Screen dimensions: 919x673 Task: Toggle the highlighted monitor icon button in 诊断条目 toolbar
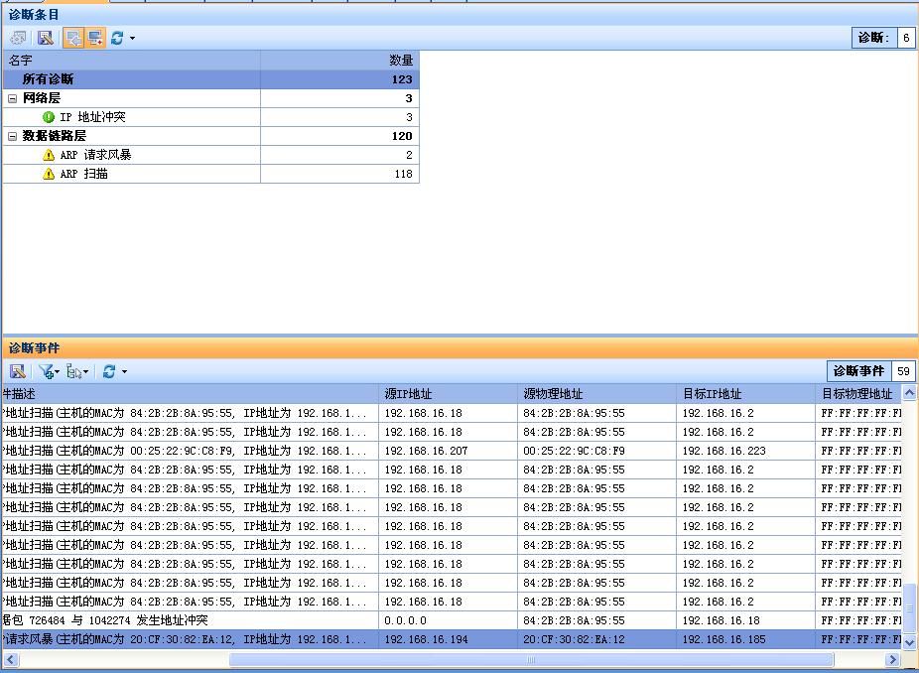point(95,38)
